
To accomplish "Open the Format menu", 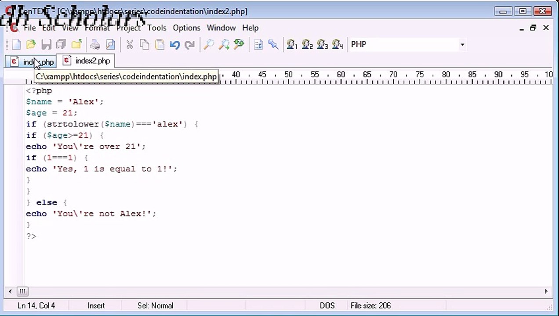I will point(97,28).
